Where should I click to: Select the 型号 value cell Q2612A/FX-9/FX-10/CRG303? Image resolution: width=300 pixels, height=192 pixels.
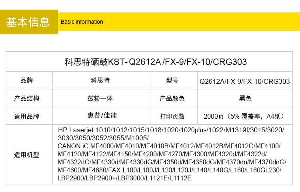click(244, 81)
